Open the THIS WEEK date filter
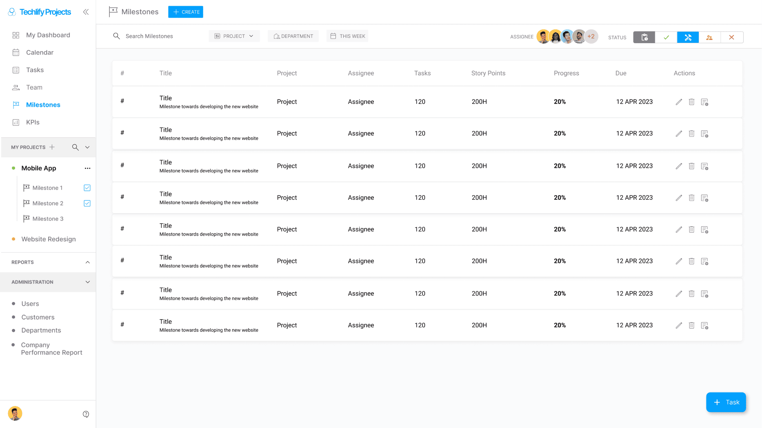 click(x=347, y=36)
